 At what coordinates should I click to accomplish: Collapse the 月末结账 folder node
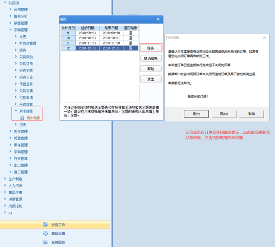click(x=16, y=111)
